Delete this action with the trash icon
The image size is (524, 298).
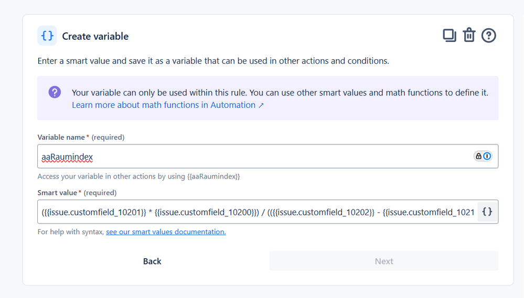(x=469, y=36)
